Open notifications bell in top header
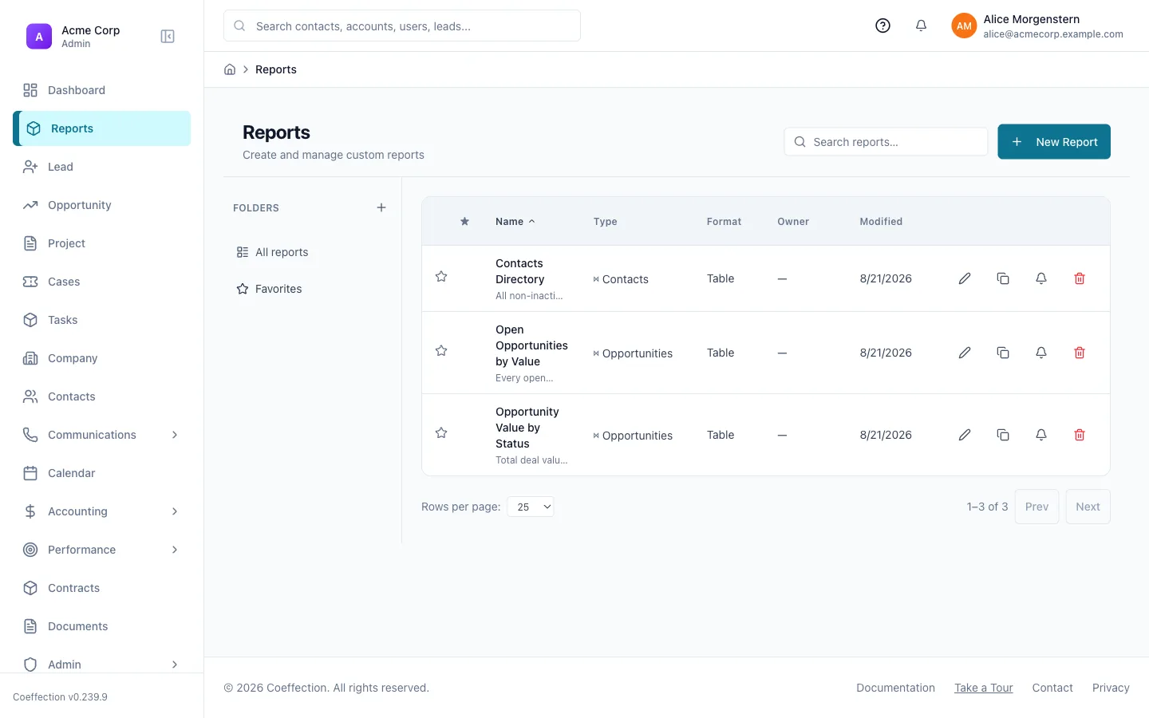 [x=921, y=26]
